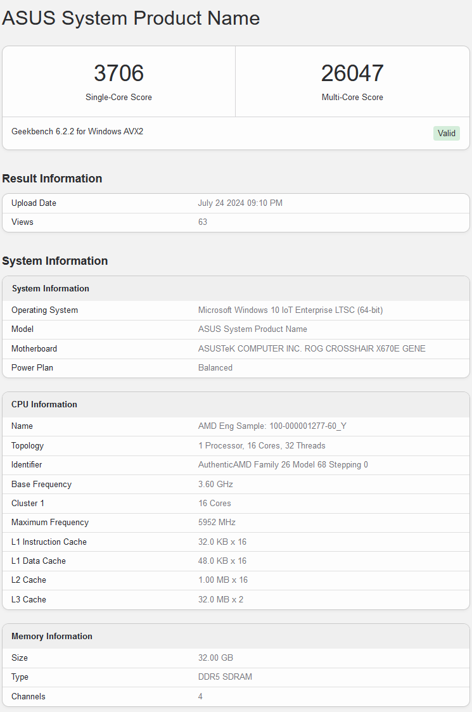Click the L3 Cache row label
This screenshot has width=472, height=712.
click(x=29, y=599)
